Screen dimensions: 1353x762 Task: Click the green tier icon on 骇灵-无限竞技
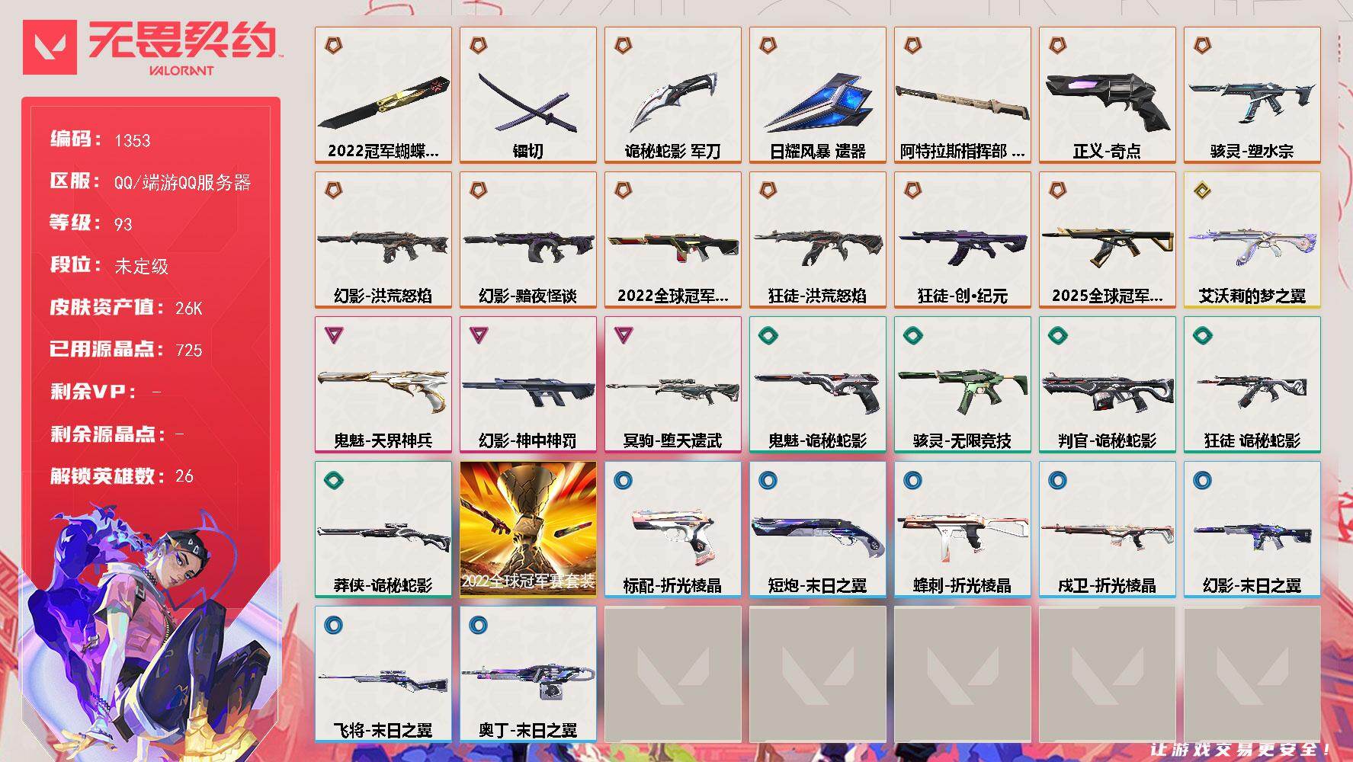point(913,335)
